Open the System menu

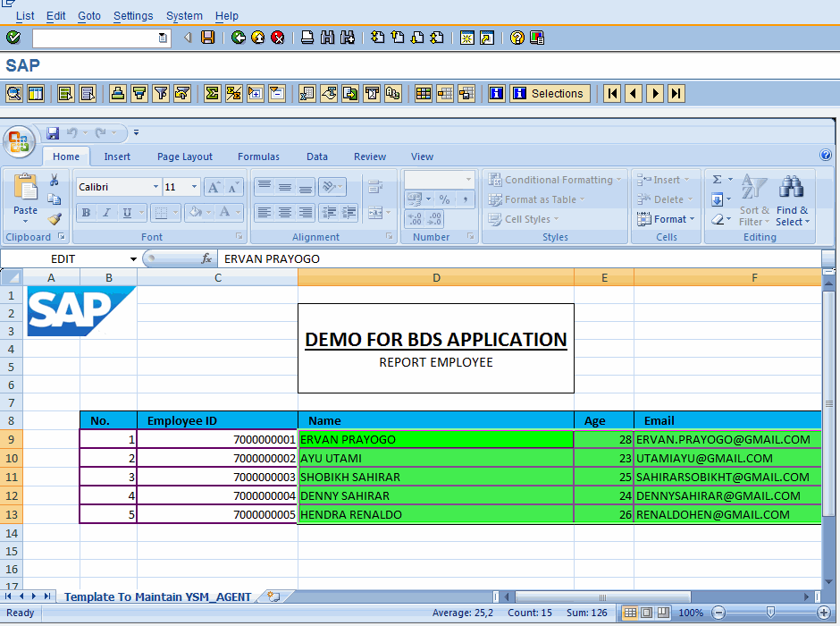184,15
